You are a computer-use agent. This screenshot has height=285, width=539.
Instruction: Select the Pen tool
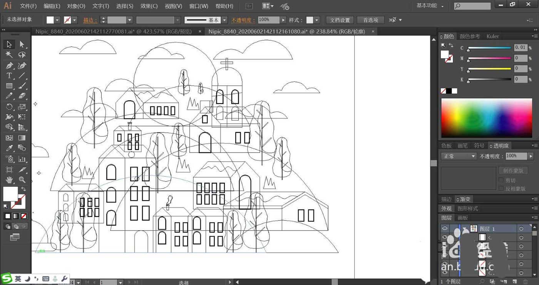click(9, 66)
